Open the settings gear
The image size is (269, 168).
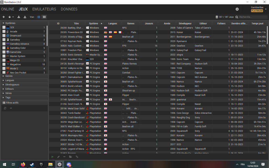click(x=237, y=9)
